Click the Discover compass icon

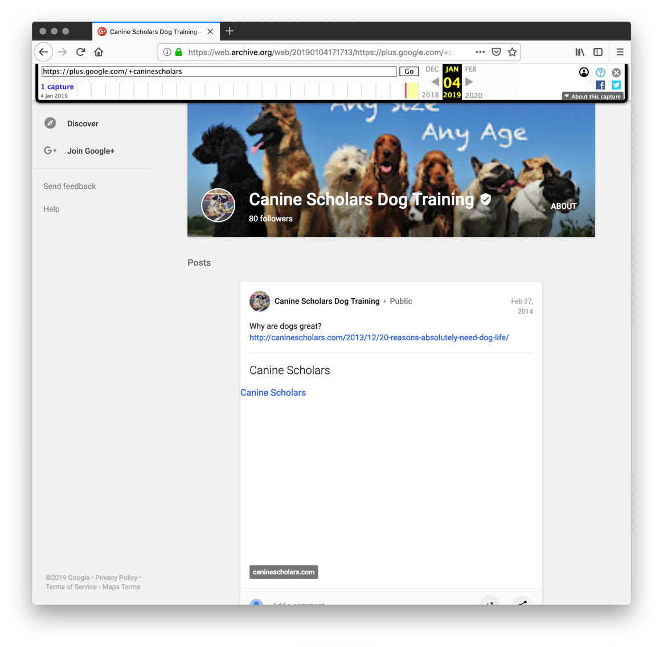pos(50,123)
